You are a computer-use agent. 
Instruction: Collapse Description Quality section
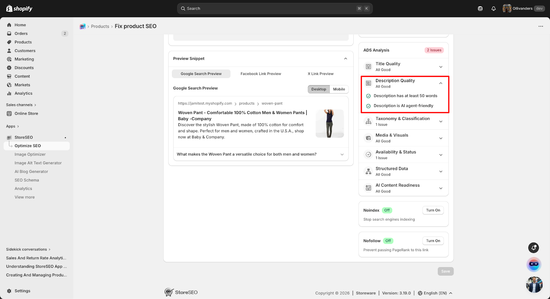pos(441,84)
